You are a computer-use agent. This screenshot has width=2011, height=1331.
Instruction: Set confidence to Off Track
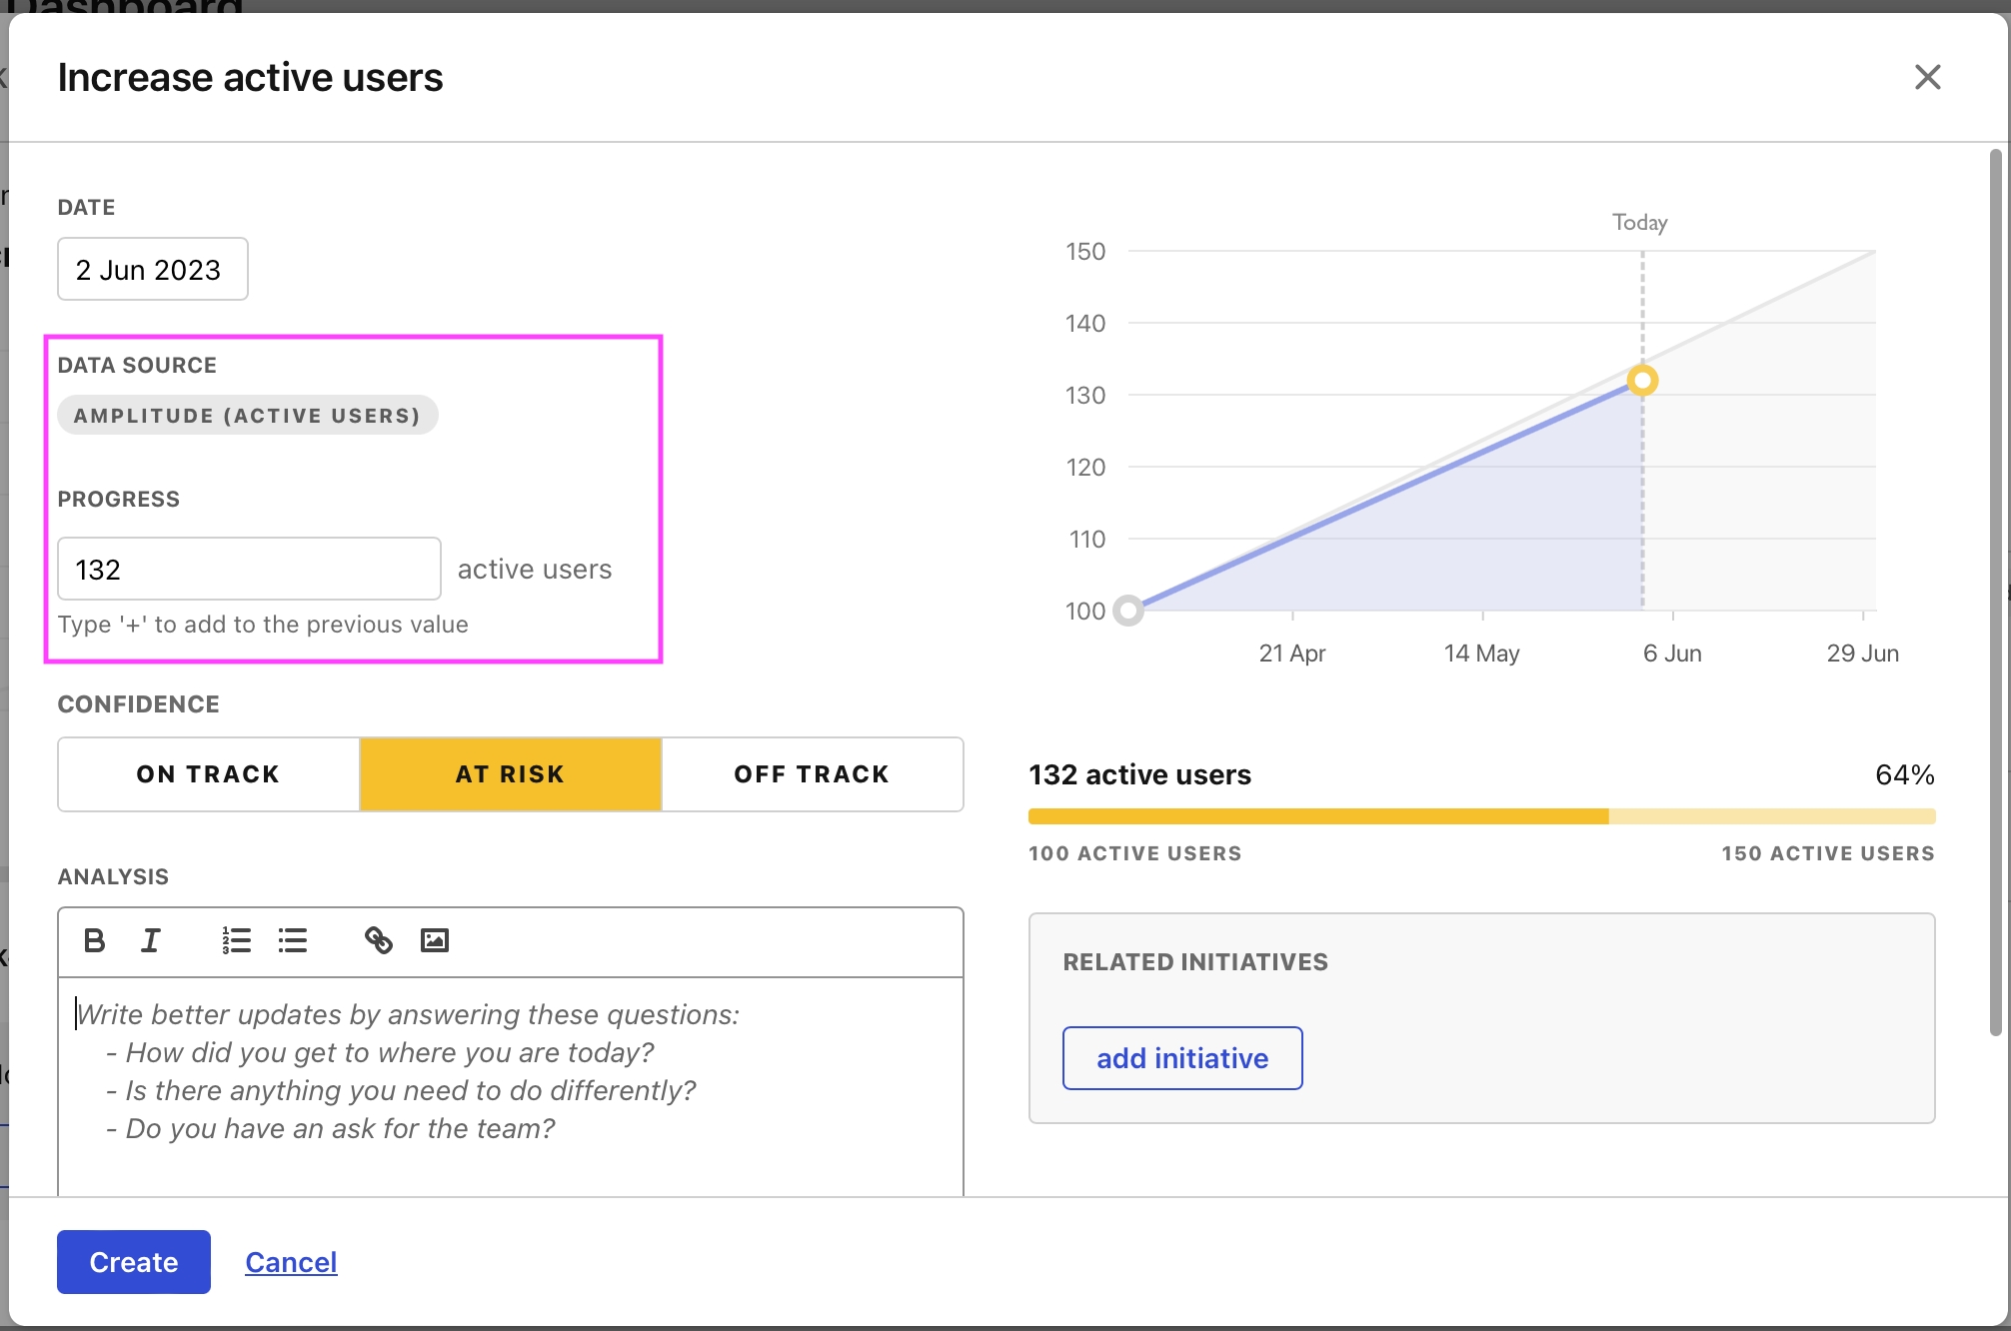pos(812,774)
